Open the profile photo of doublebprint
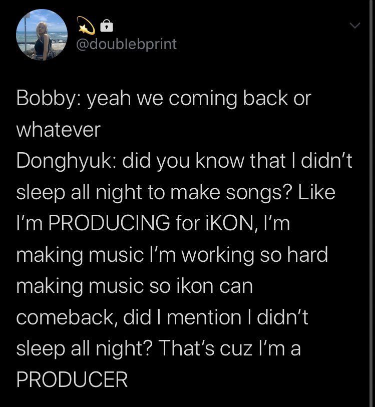 point(42,35)
